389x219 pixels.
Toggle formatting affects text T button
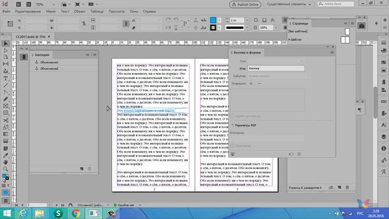(8, 186)
